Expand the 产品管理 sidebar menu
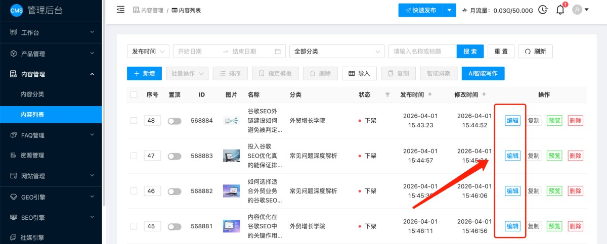 [92, 54]
